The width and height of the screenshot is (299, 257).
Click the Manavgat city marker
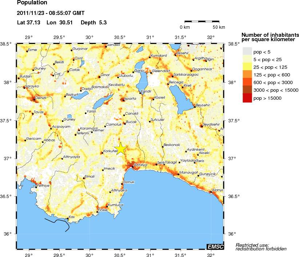[x=179, y=174]
